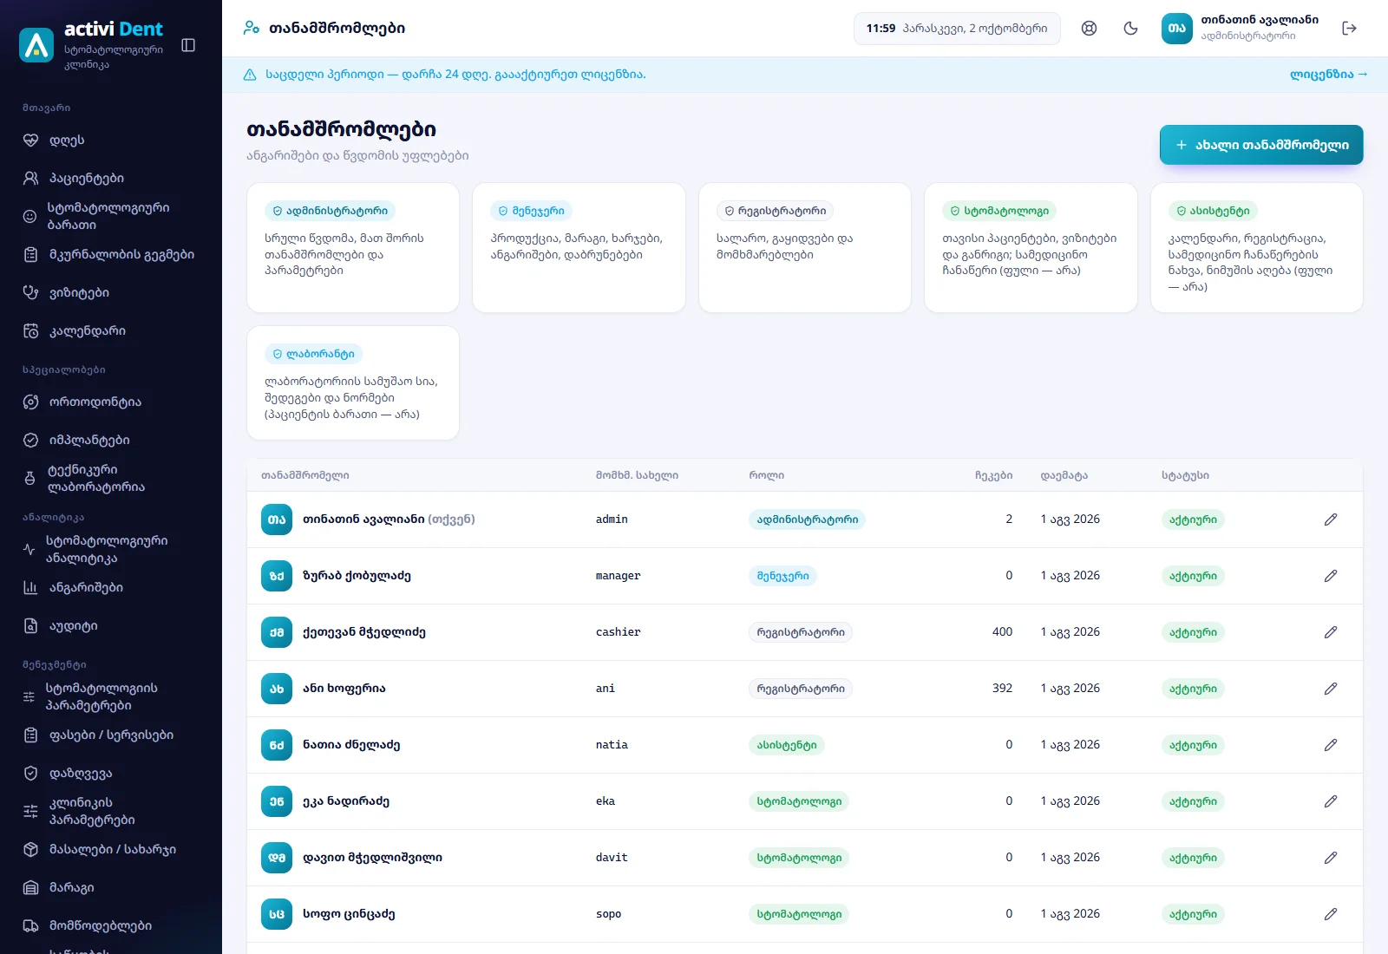Open the support lifebuoy icon
The height and width of the screenshot is (954, 1388).
(x=1089, y=29)
